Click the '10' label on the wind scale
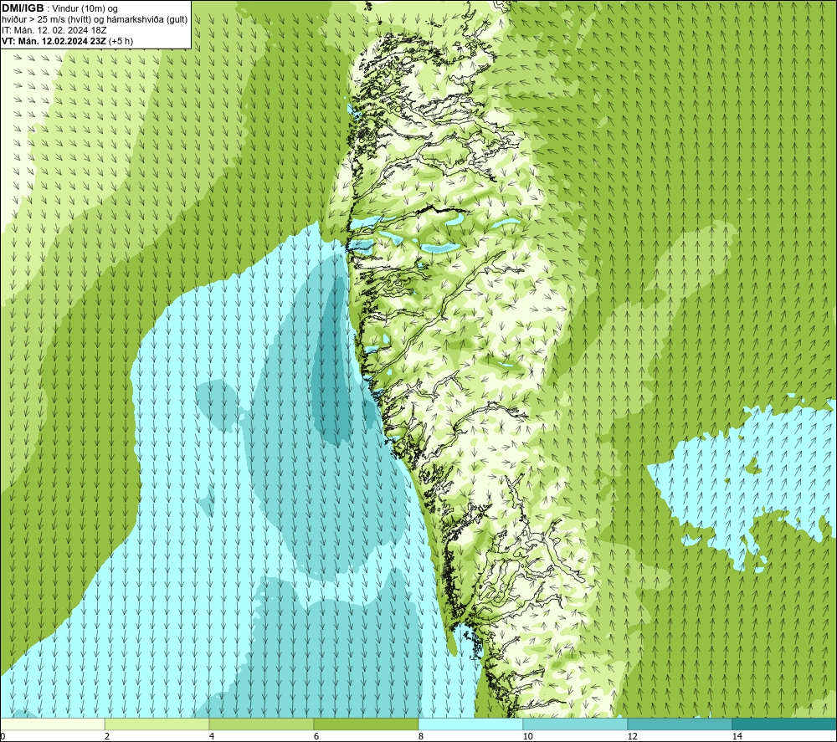 pos(527,736)
